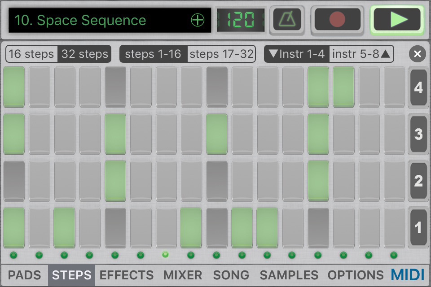
Task: Toggle step 12 of instrument 3
Action: click(x=293, y=134)
